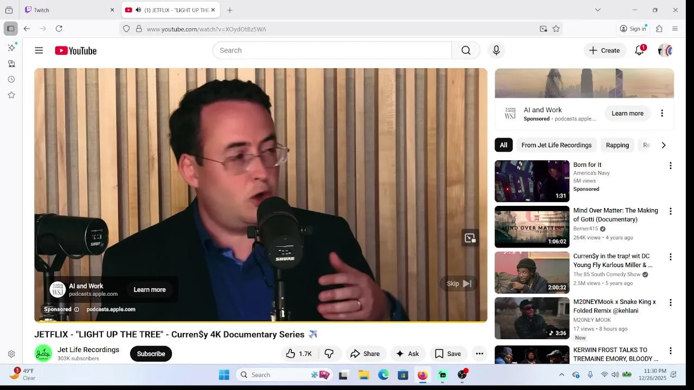Click the tracking protection shield icon

click(126, 29)
